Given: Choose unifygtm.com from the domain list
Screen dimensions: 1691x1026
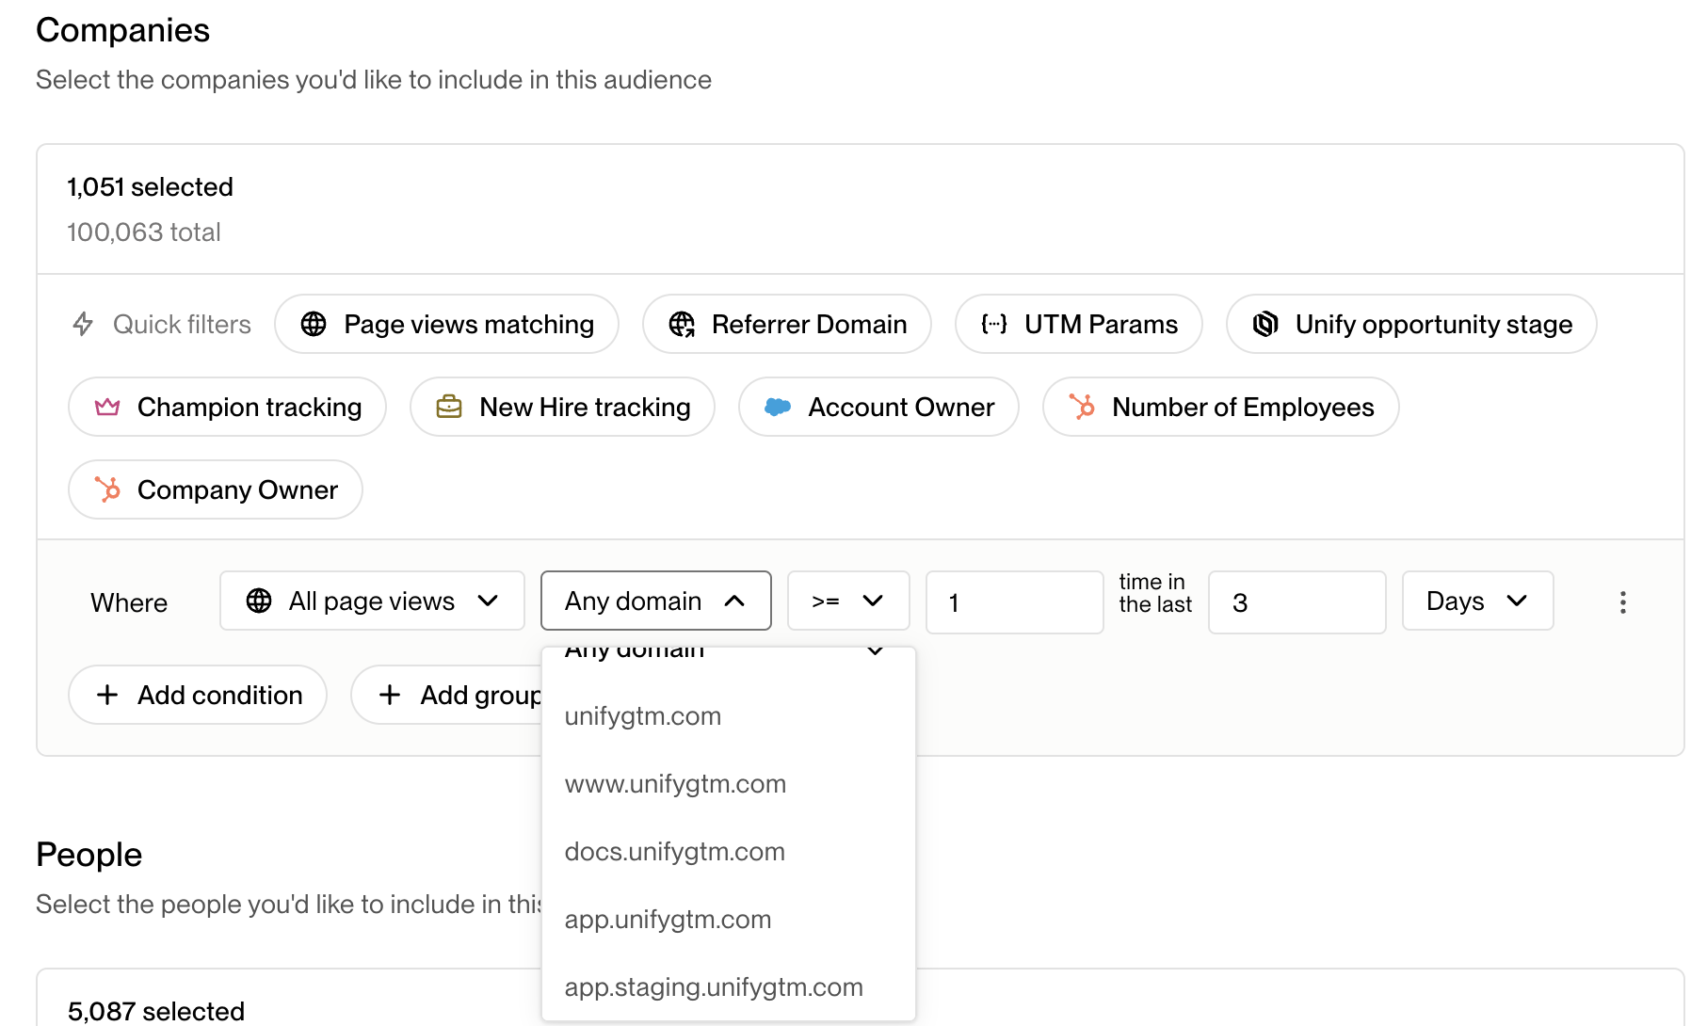Looking at the screenshot, I should pos(728,716).
